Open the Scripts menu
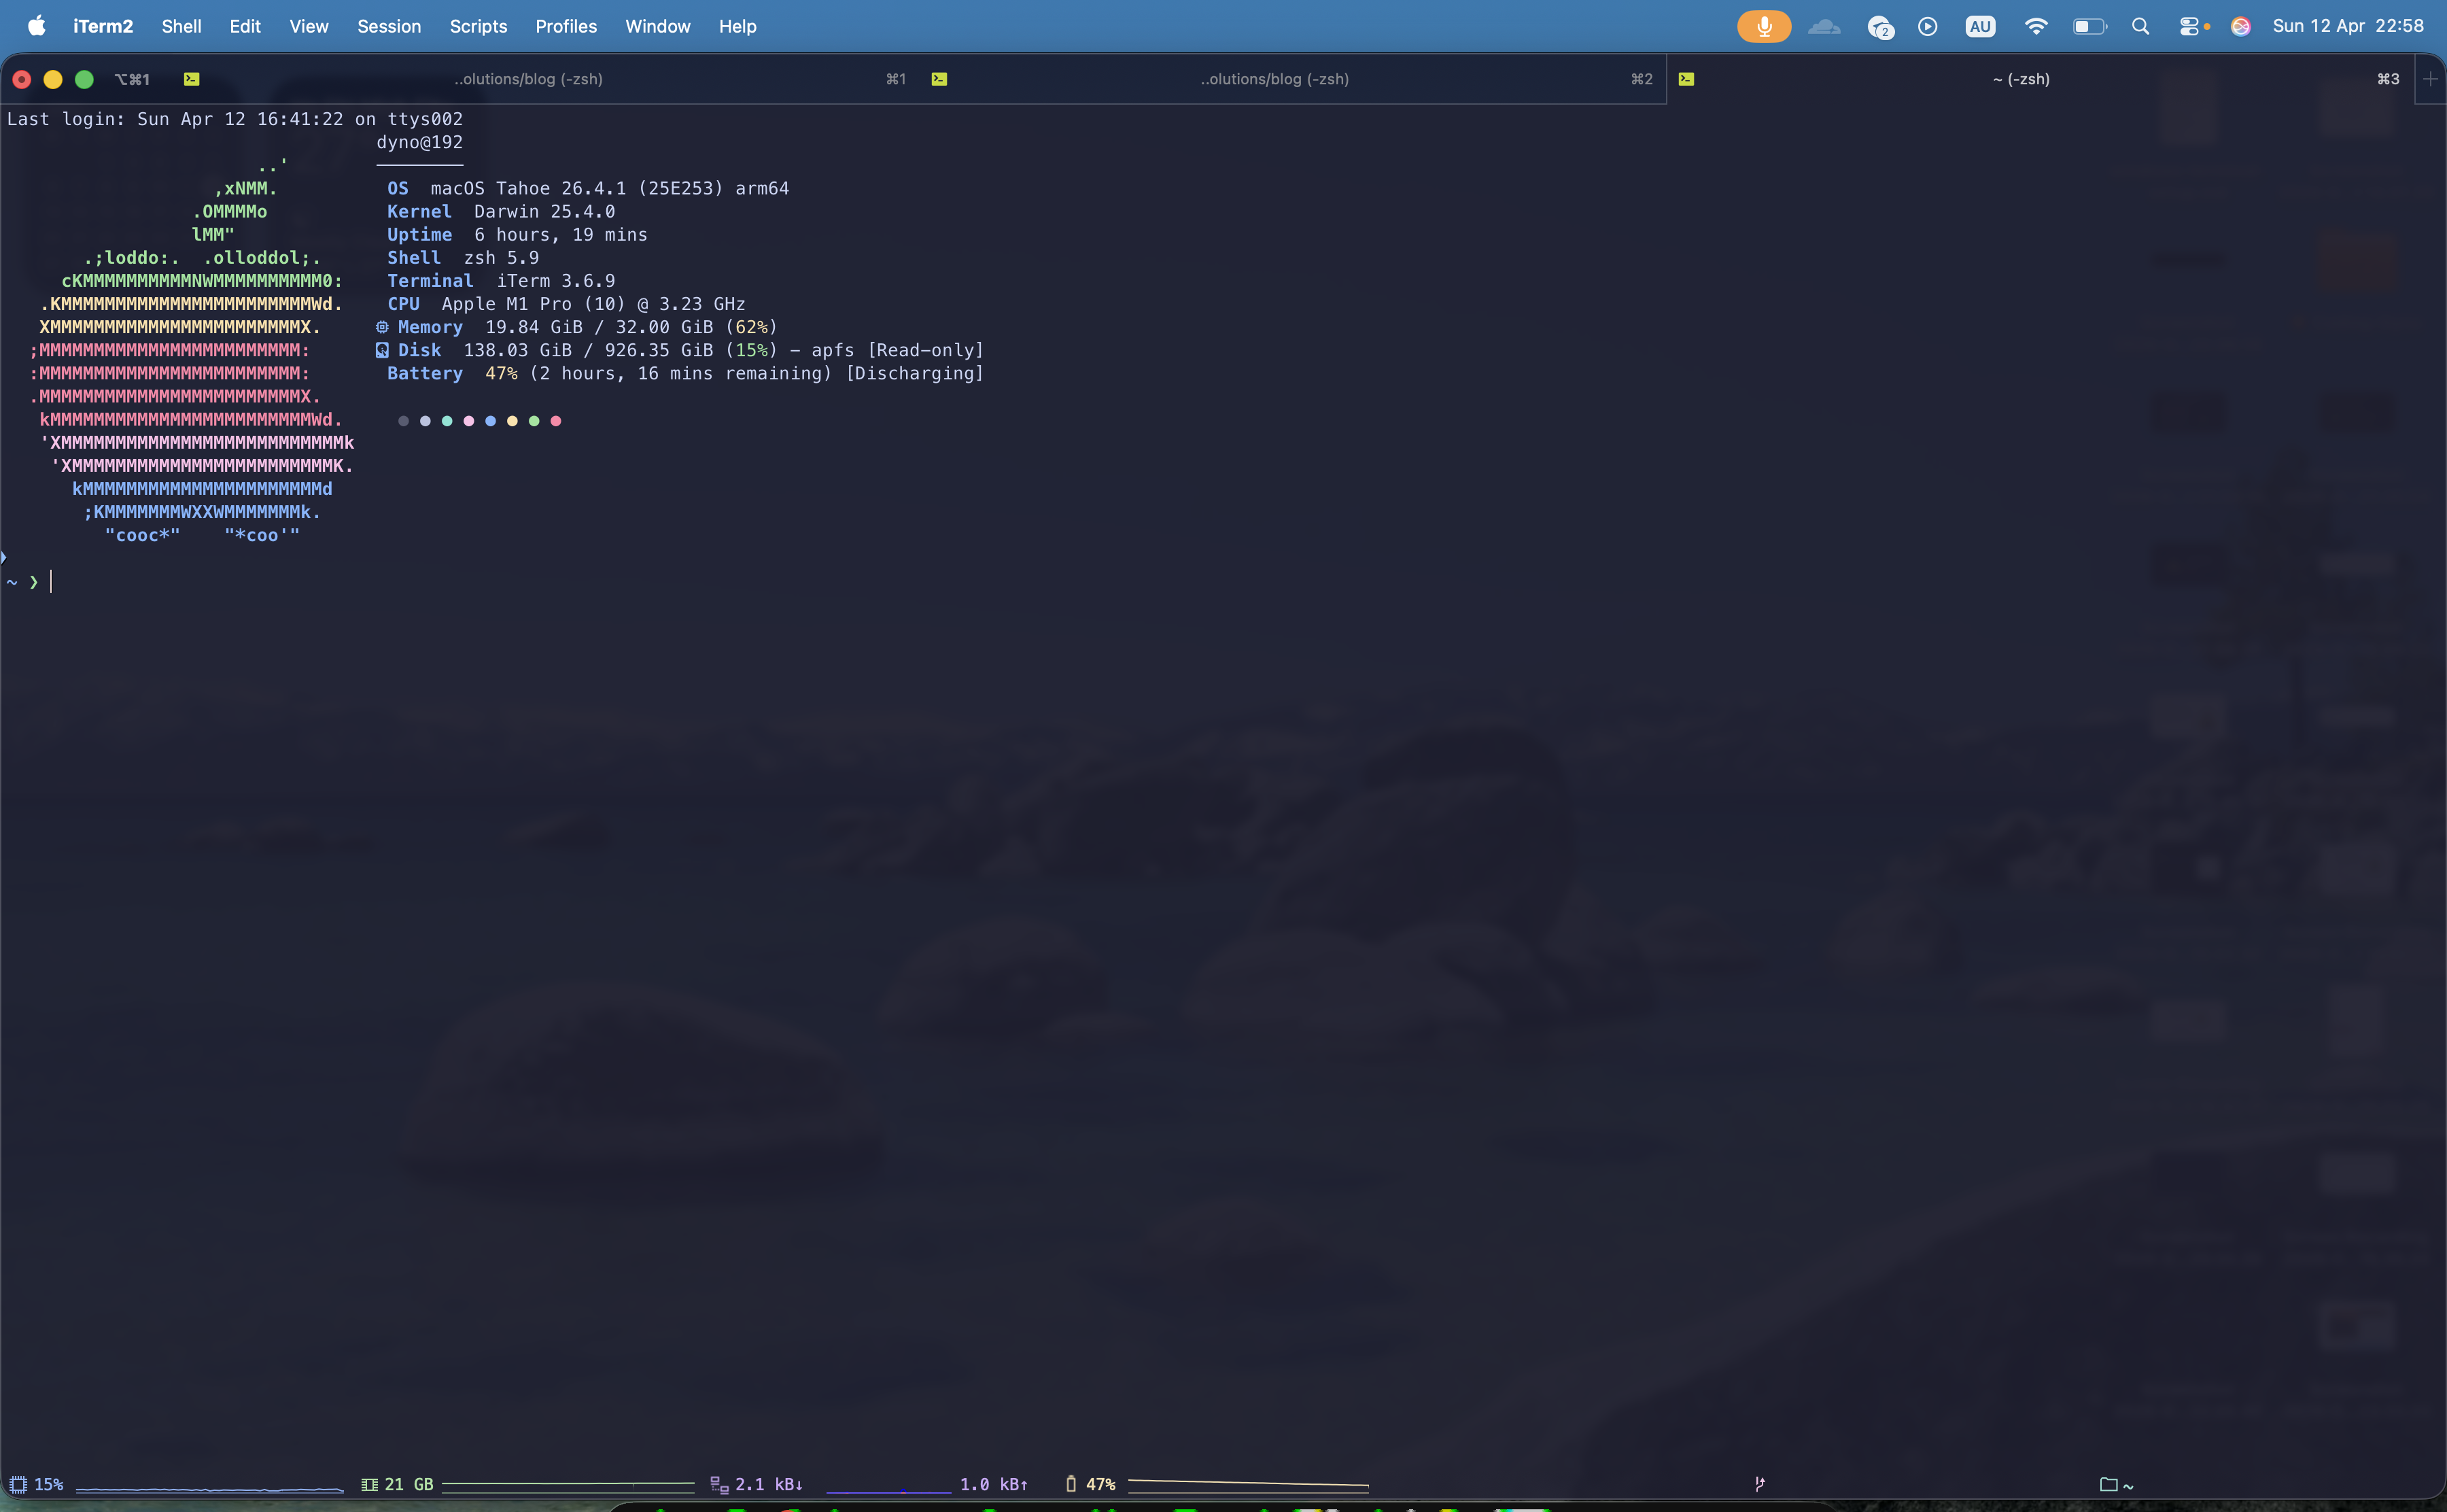Screen dimensions: 2447x1512 [478, 27]
